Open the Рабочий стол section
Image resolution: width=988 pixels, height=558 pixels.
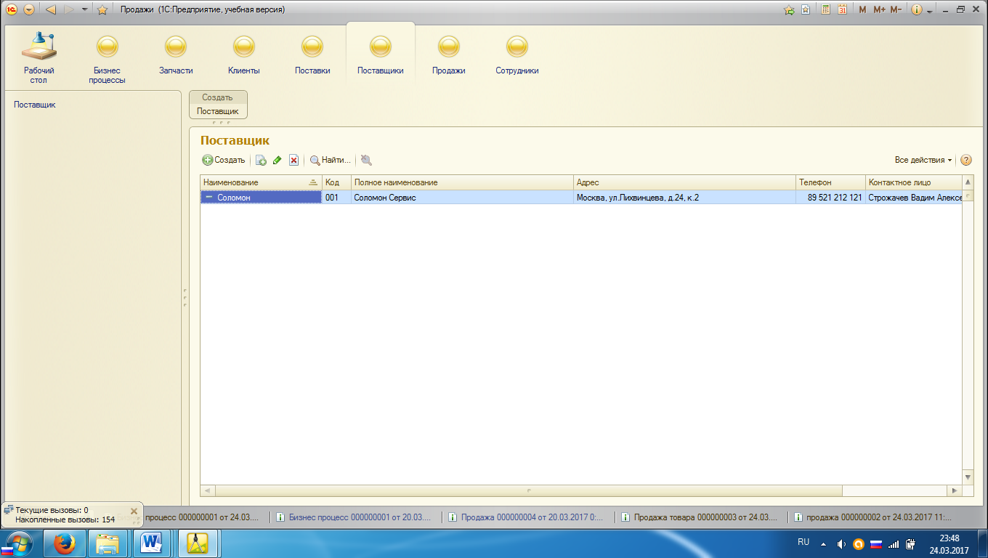pos(39,57)
